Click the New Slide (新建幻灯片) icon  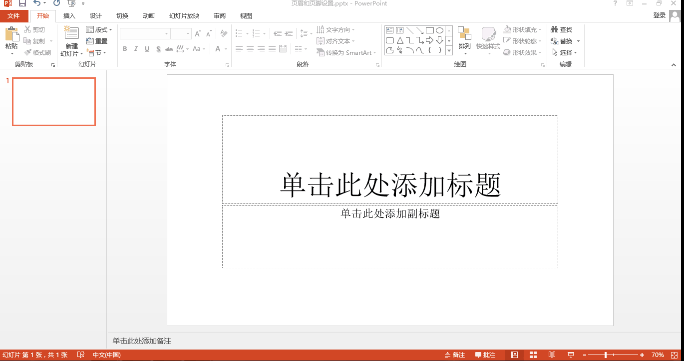coord(71,33)
